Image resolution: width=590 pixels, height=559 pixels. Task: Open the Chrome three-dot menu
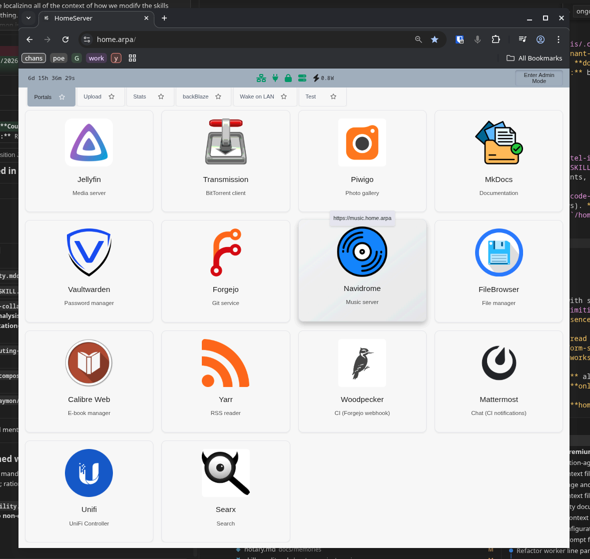tap(559, 39)
